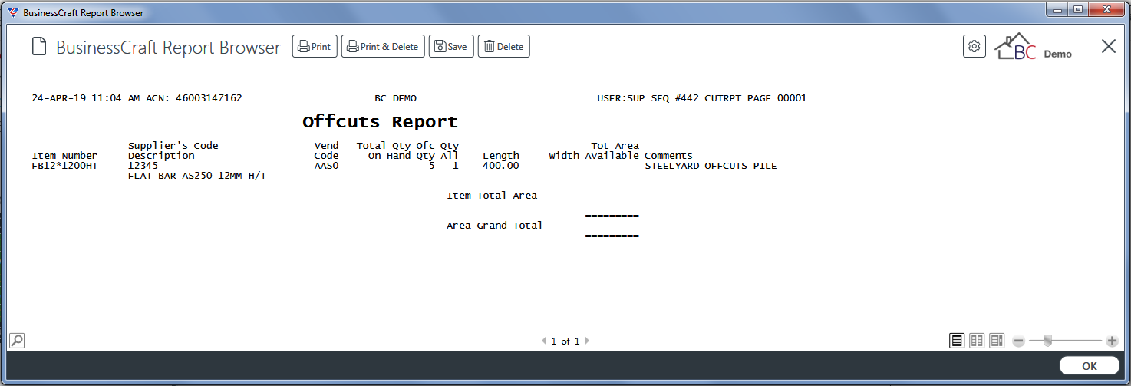
Task: Maximize the Report Browser window
Action: point(1077,10)
